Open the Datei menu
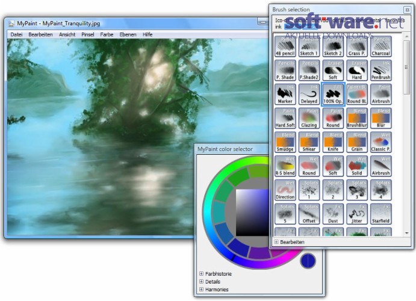 tap(16, 34)
